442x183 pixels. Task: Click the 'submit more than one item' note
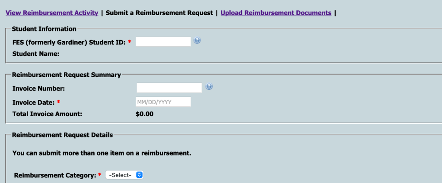coord(102,153)
